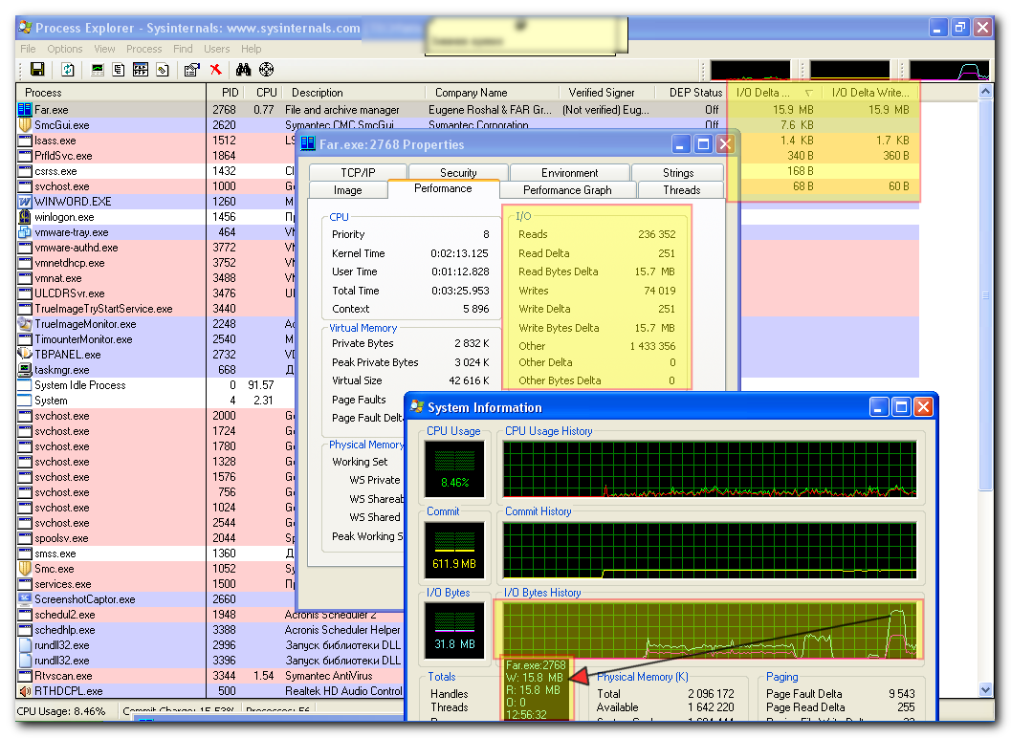
Task: Sort by the I/O Delta Write column header
Action: point(869,92)
